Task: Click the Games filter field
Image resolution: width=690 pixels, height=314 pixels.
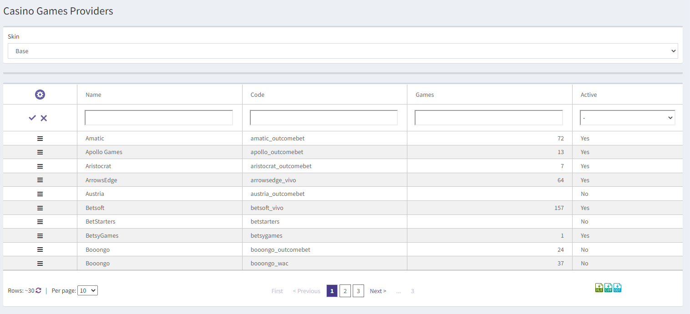Action: 488,118
